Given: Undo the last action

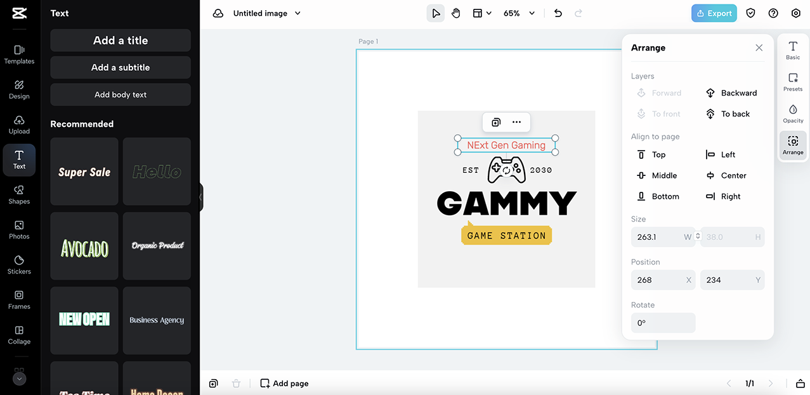Looking at the screenshot, I should (558, 13).
